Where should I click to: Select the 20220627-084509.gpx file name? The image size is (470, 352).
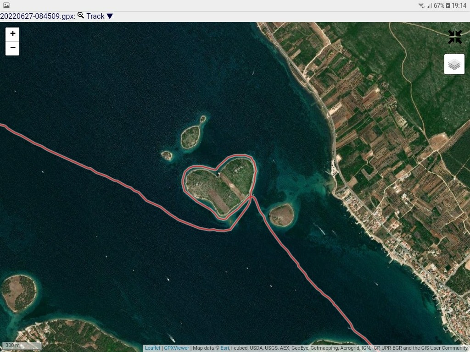tap(37, 16)
